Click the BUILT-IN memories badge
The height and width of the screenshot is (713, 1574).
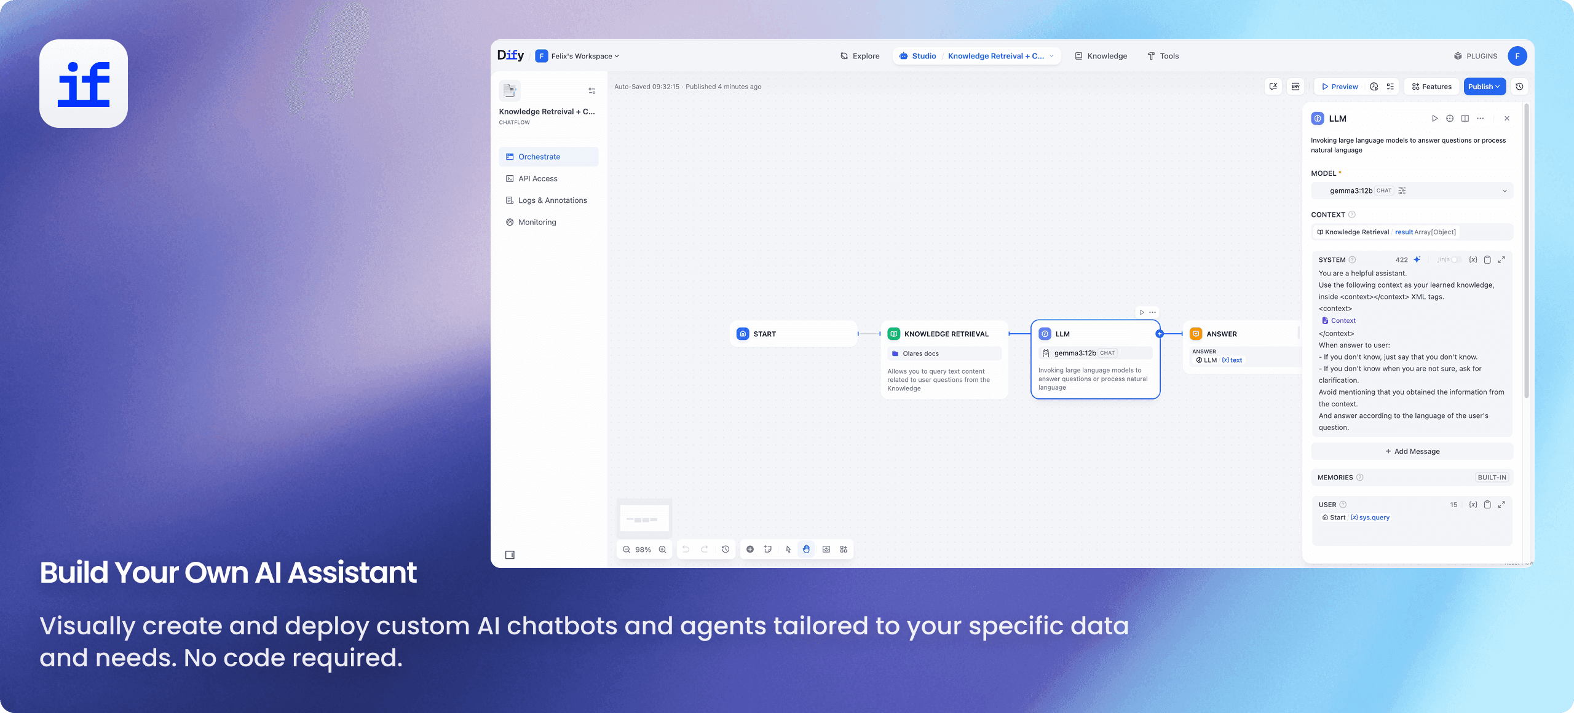(x=1492, y=478)
